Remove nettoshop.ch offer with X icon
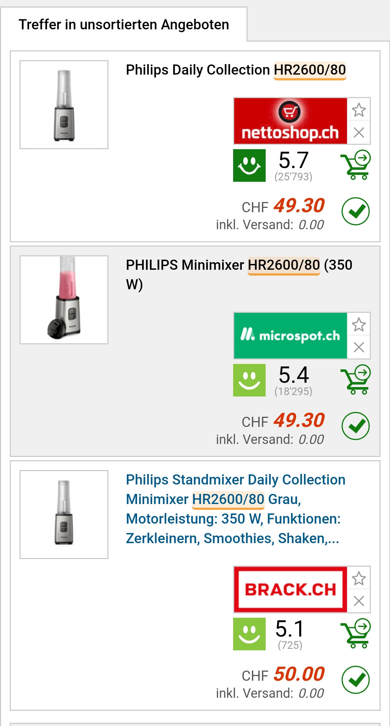This screenshot has height=726, width=390. pyautogui.click(x=359, y=133)
